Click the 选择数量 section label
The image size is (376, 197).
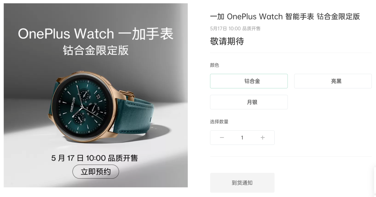pyautogui.click(x=219, y=122)
